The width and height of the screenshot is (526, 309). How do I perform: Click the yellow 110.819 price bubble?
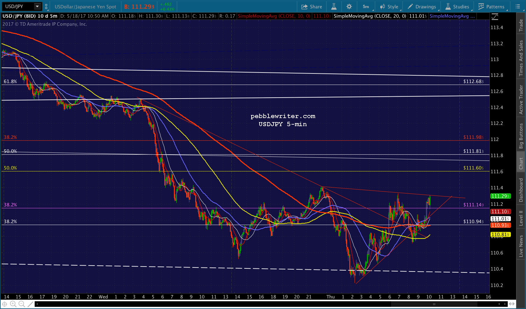point(501,235)
